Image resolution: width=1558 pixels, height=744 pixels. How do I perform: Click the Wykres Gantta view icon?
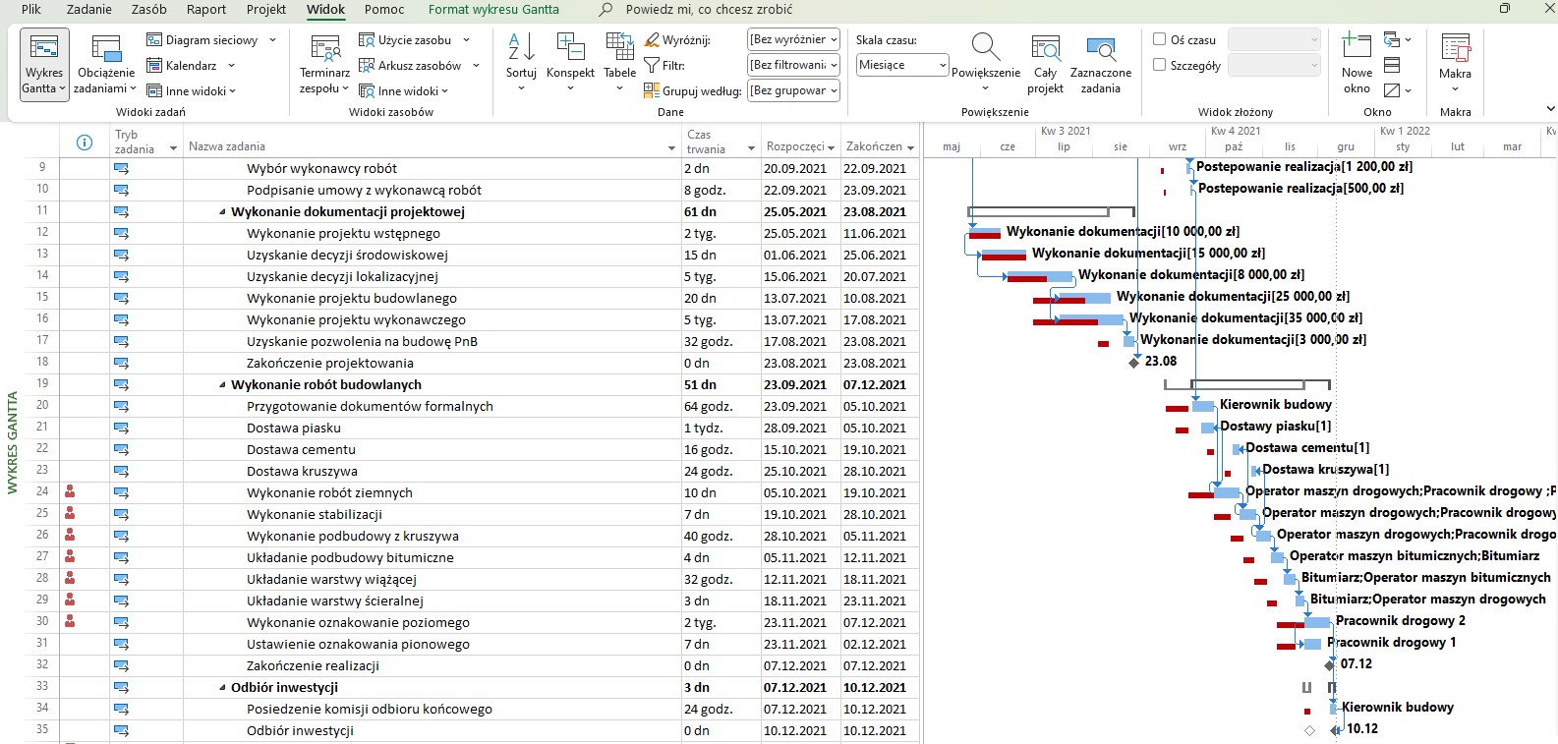coord(43,51)
